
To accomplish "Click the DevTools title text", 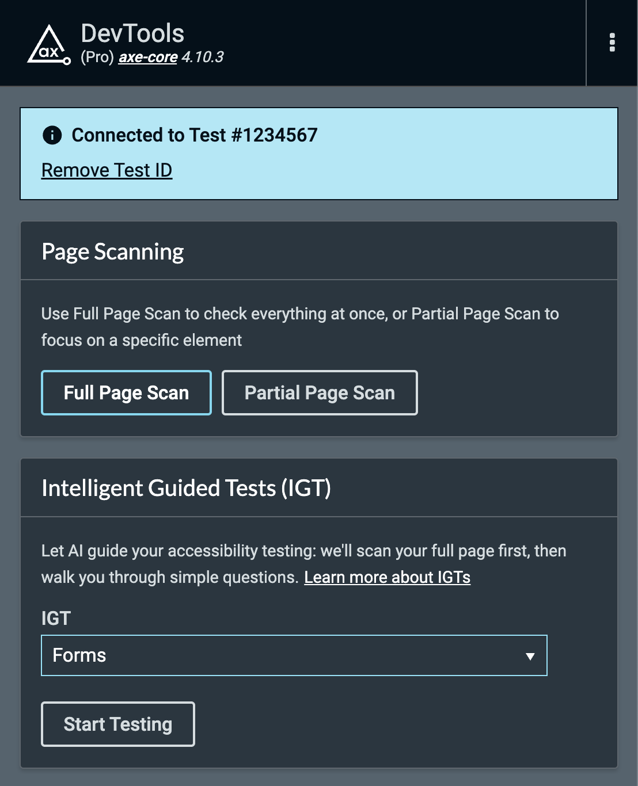I will coord(131,33).
